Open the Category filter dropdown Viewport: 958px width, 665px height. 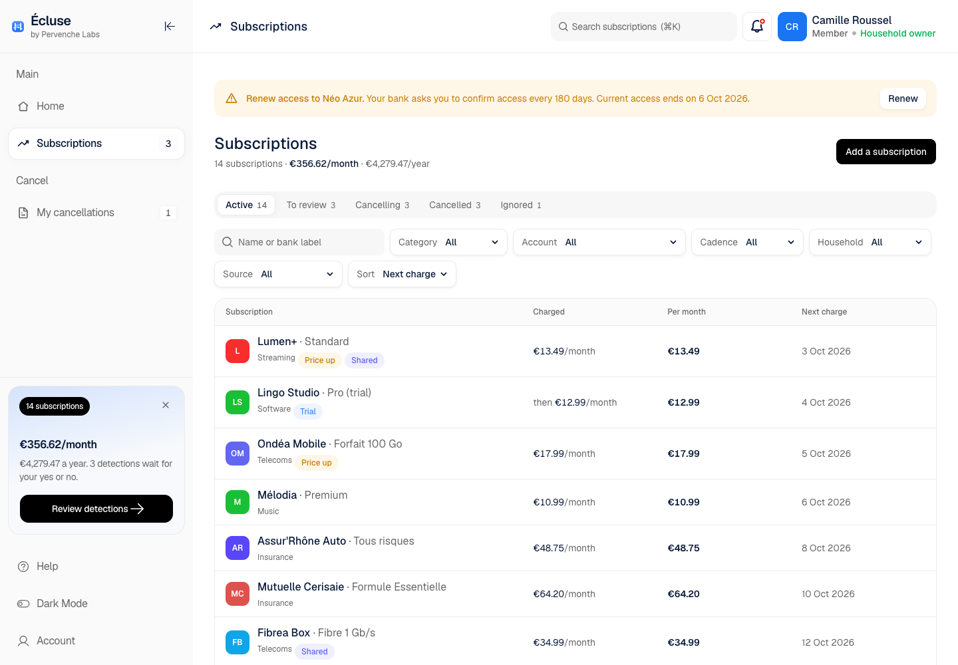pos(448,242)
